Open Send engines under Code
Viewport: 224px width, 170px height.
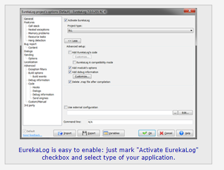pos(40,98)
